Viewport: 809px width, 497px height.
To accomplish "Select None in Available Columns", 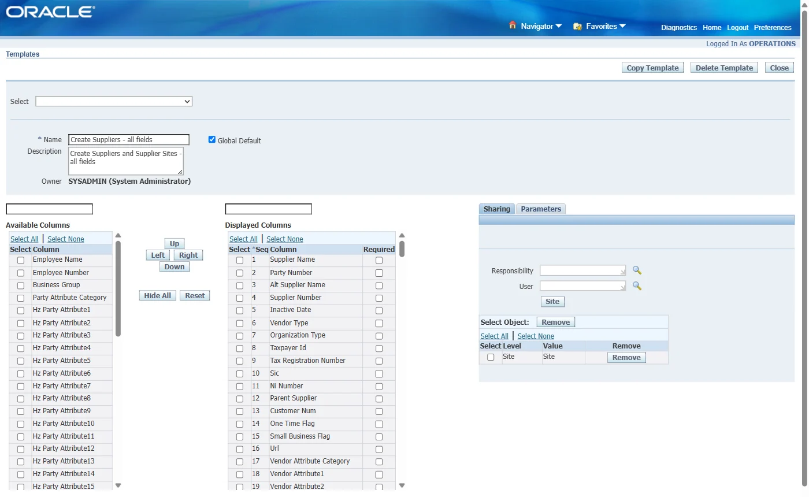I will pyautogui.click(x=66, y=239).
